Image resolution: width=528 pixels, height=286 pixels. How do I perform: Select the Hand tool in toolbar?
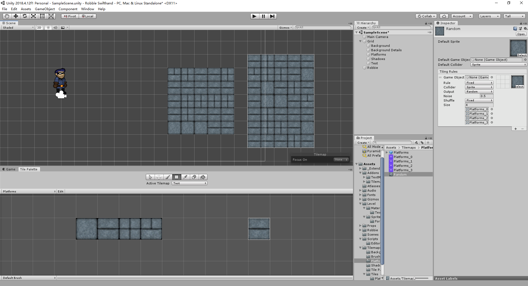[x=7, y=16]
